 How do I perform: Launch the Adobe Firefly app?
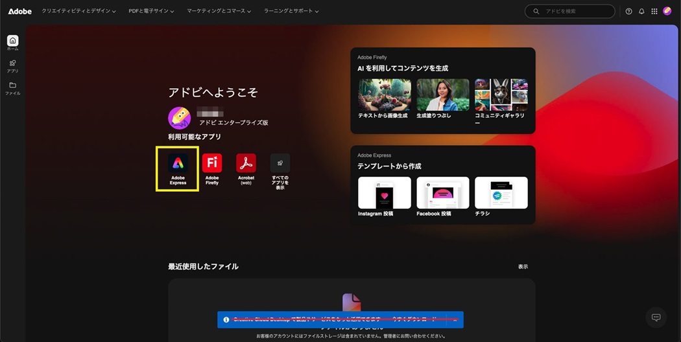212,163
